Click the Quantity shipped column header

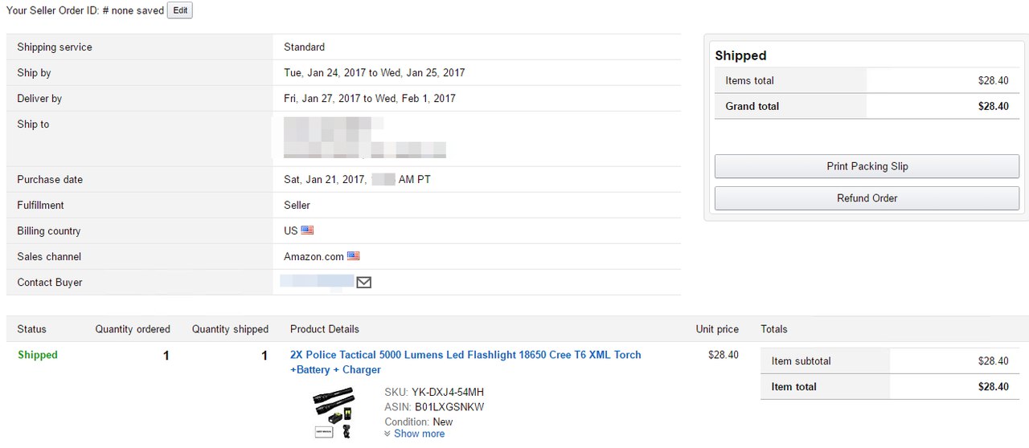[x=230, y=329]
